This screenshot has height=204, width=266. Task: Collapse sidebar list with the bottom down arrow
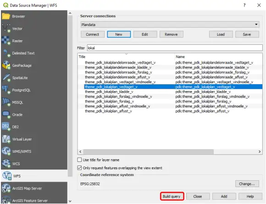tap(70, 201)
